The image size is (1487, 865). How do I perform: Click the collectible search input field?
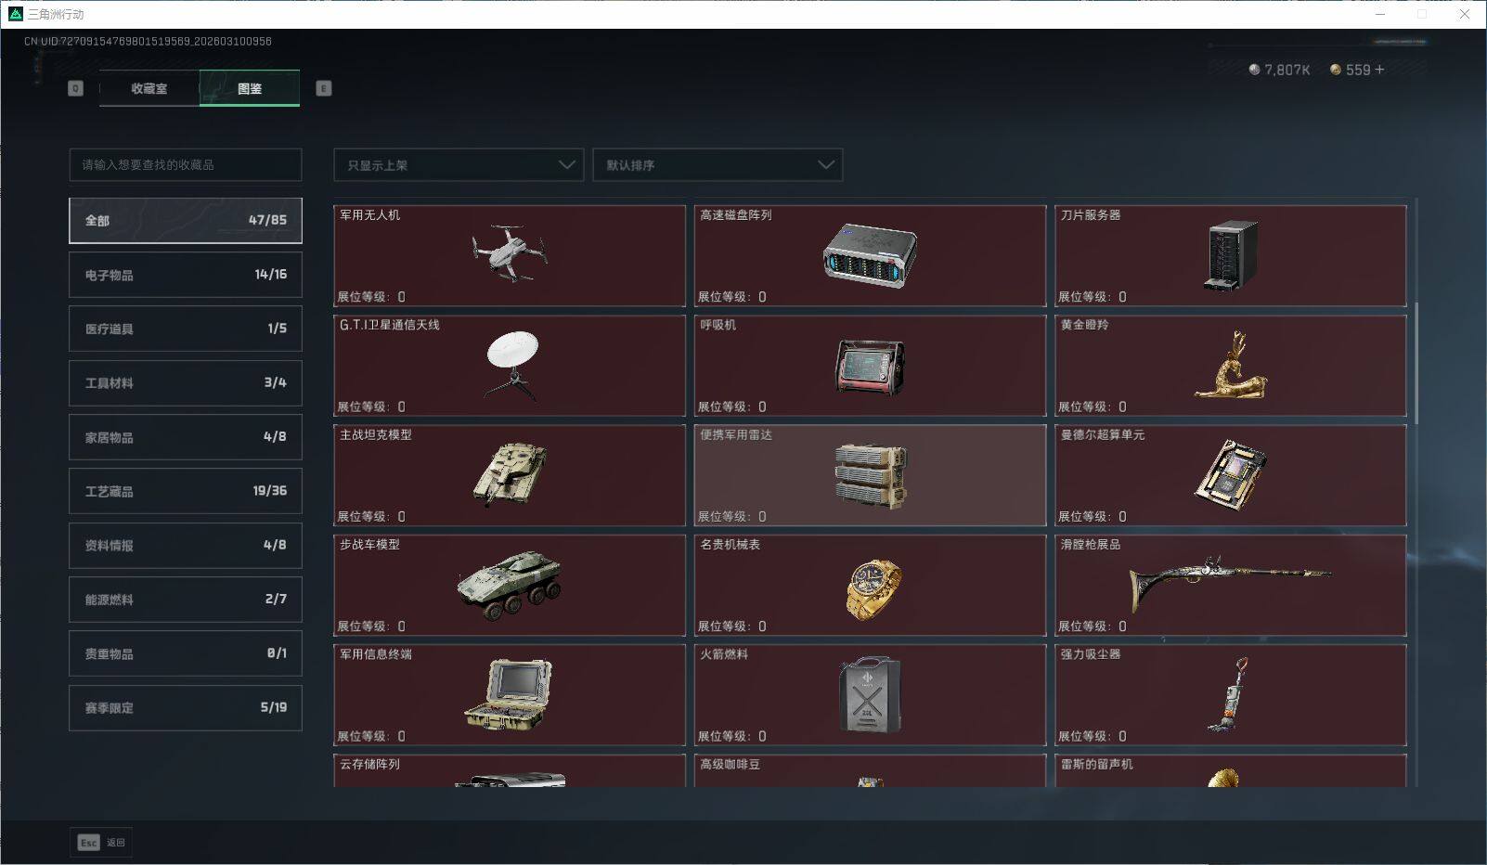185,164
